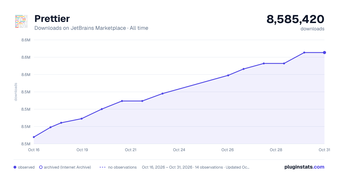Image resolution: width=338 pixels, height=177 pixels.
Task: Click the Oct 24 x-axis label
Action: 179,150
